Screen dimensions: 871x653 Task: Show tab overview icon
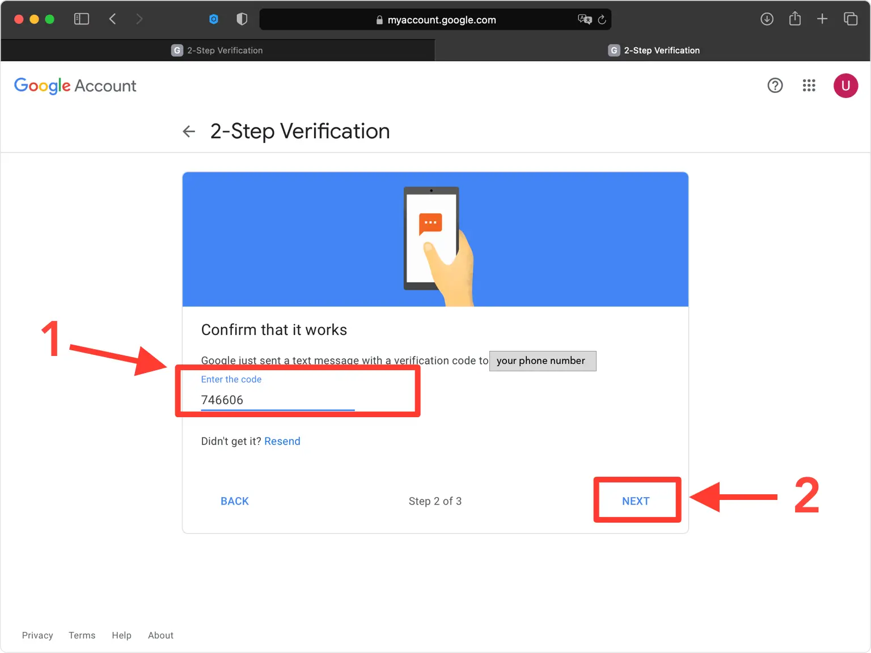tap(851, 19)
